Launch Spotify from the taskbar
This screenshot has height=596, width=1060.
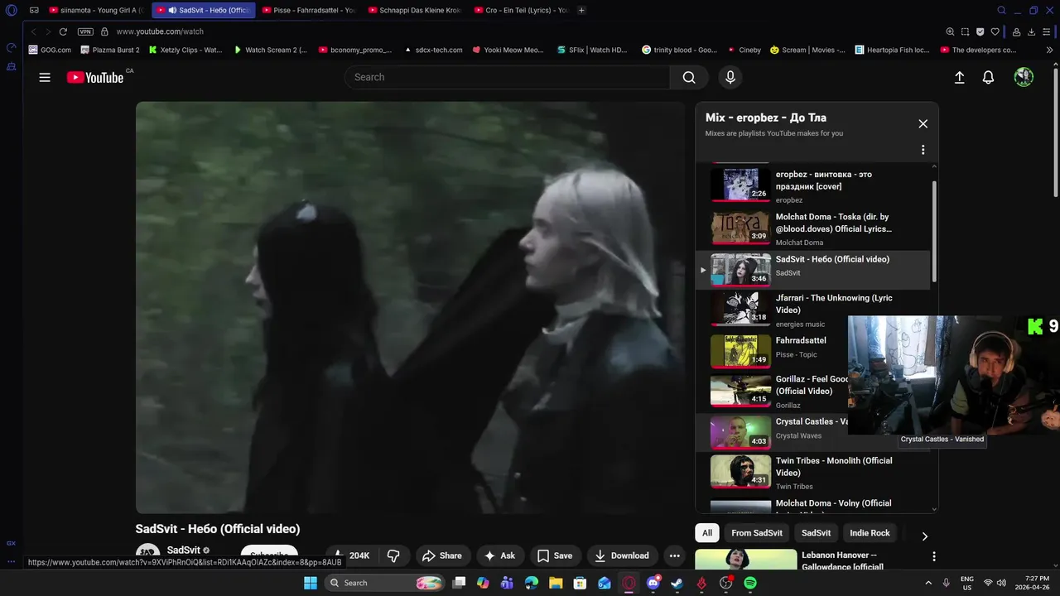coord(749,583)
